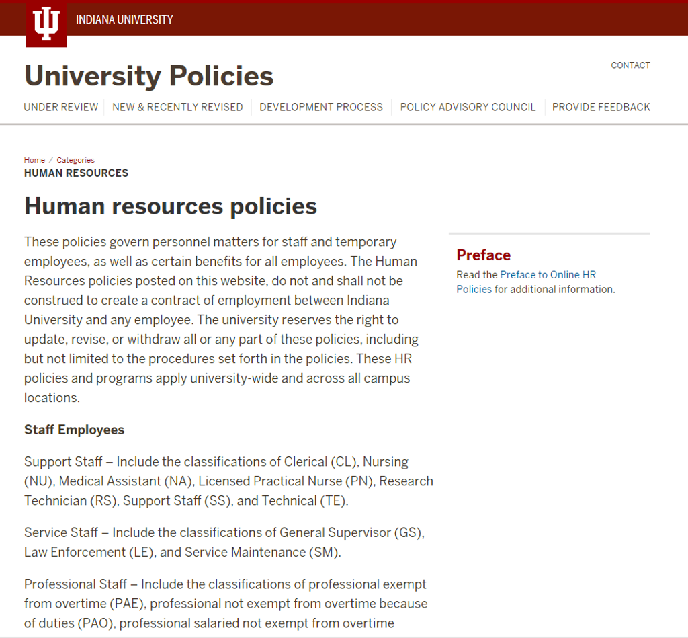The width and height of the screenshot is (688, 638).
Task: Click the Preface sidebar heading
Action: tap(483, 255)
